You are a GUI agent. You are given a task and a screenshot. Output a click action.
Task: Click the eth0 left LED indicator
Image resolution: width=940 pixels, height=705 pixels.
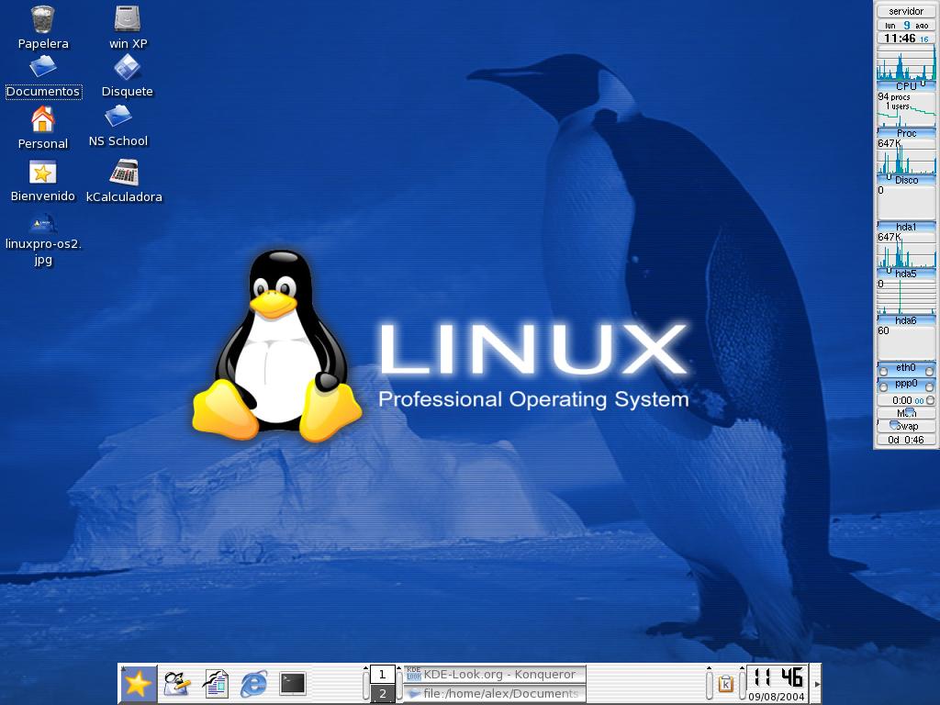(883, 371)
